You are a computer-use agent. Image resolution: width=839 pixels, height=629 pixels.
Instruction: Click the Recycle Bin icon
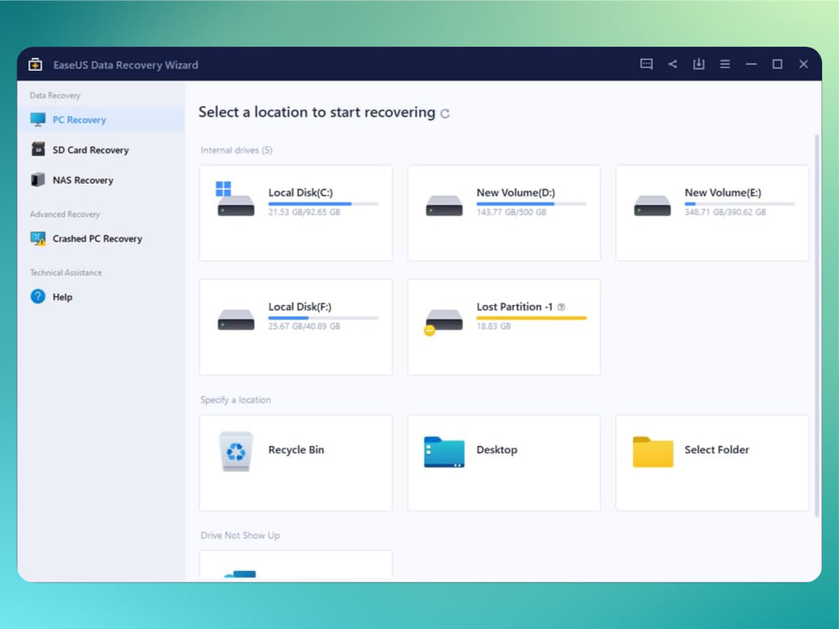236,452
